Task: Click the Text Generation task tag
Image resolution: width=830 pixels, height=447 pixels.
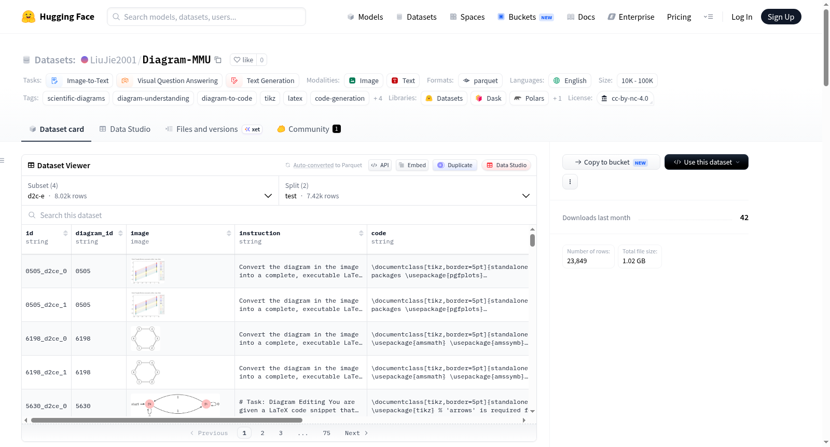Action: point(262,80)
